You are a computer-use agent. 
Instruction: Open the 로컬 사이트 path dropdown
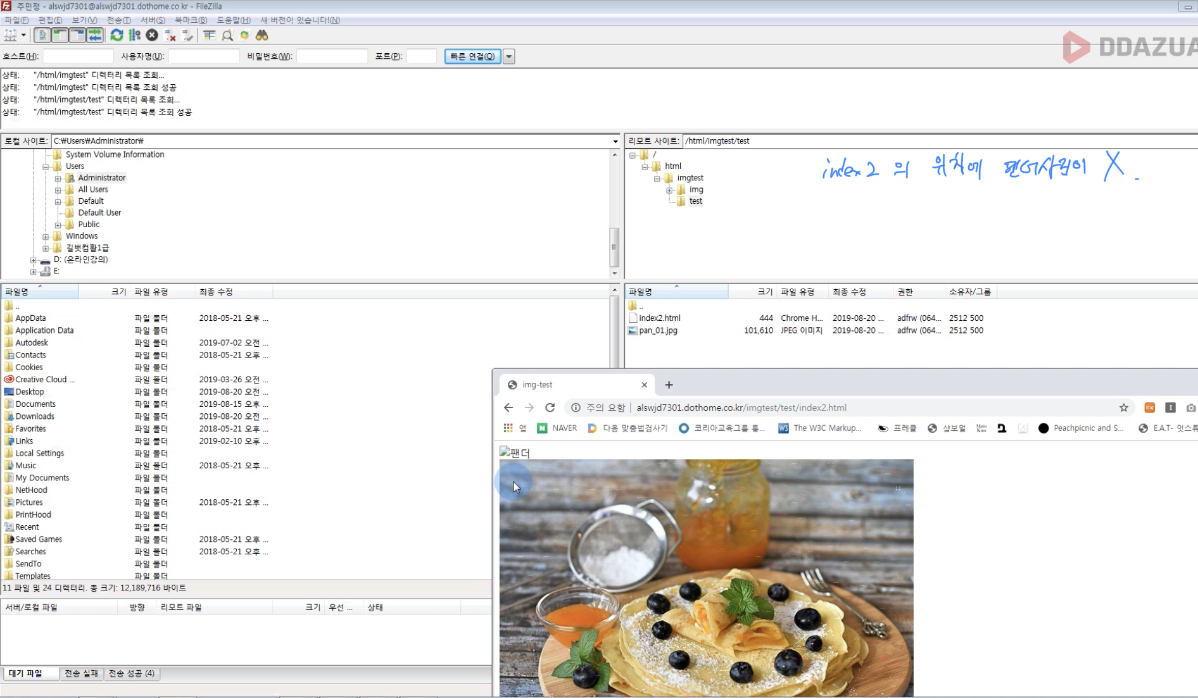pos(615,141)
